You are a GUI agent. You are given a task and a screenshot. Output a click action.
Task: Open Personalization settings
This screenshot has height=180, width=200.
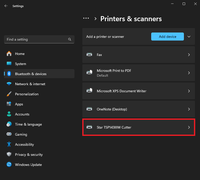(x=39, y=94)
